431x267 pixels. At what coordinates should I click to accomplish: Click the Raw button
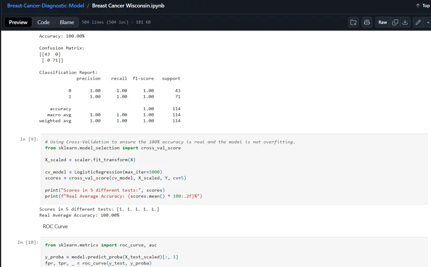point(383,22)
